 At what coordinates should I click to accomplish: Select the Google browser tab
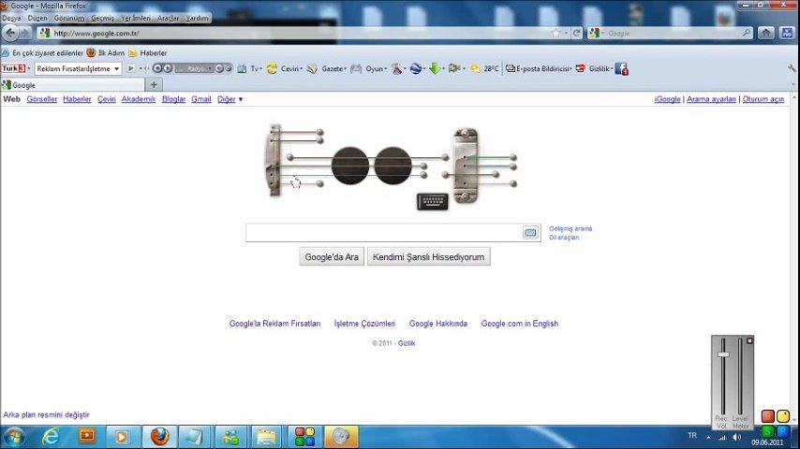(72, 85)
